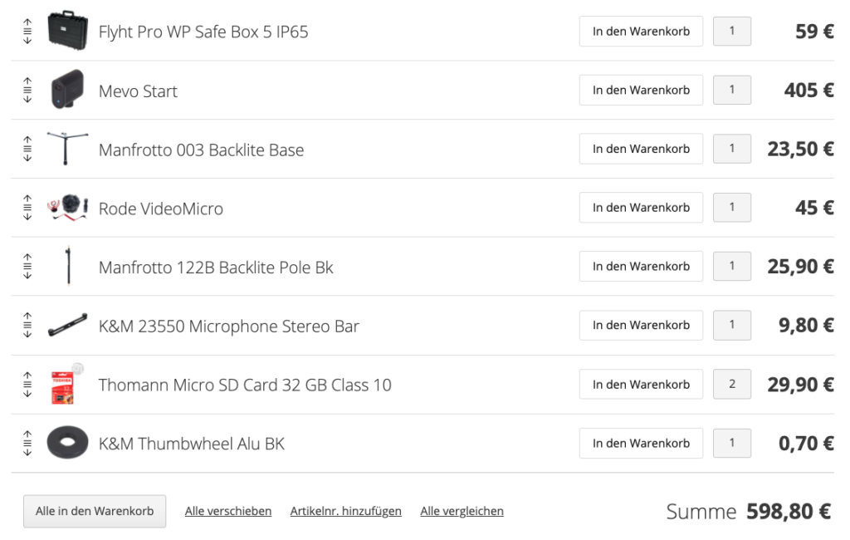This screenshot has height=540, width=850.
Task: Click the 45 € price of Rode VideoMicro
Action: coord(814,208)
